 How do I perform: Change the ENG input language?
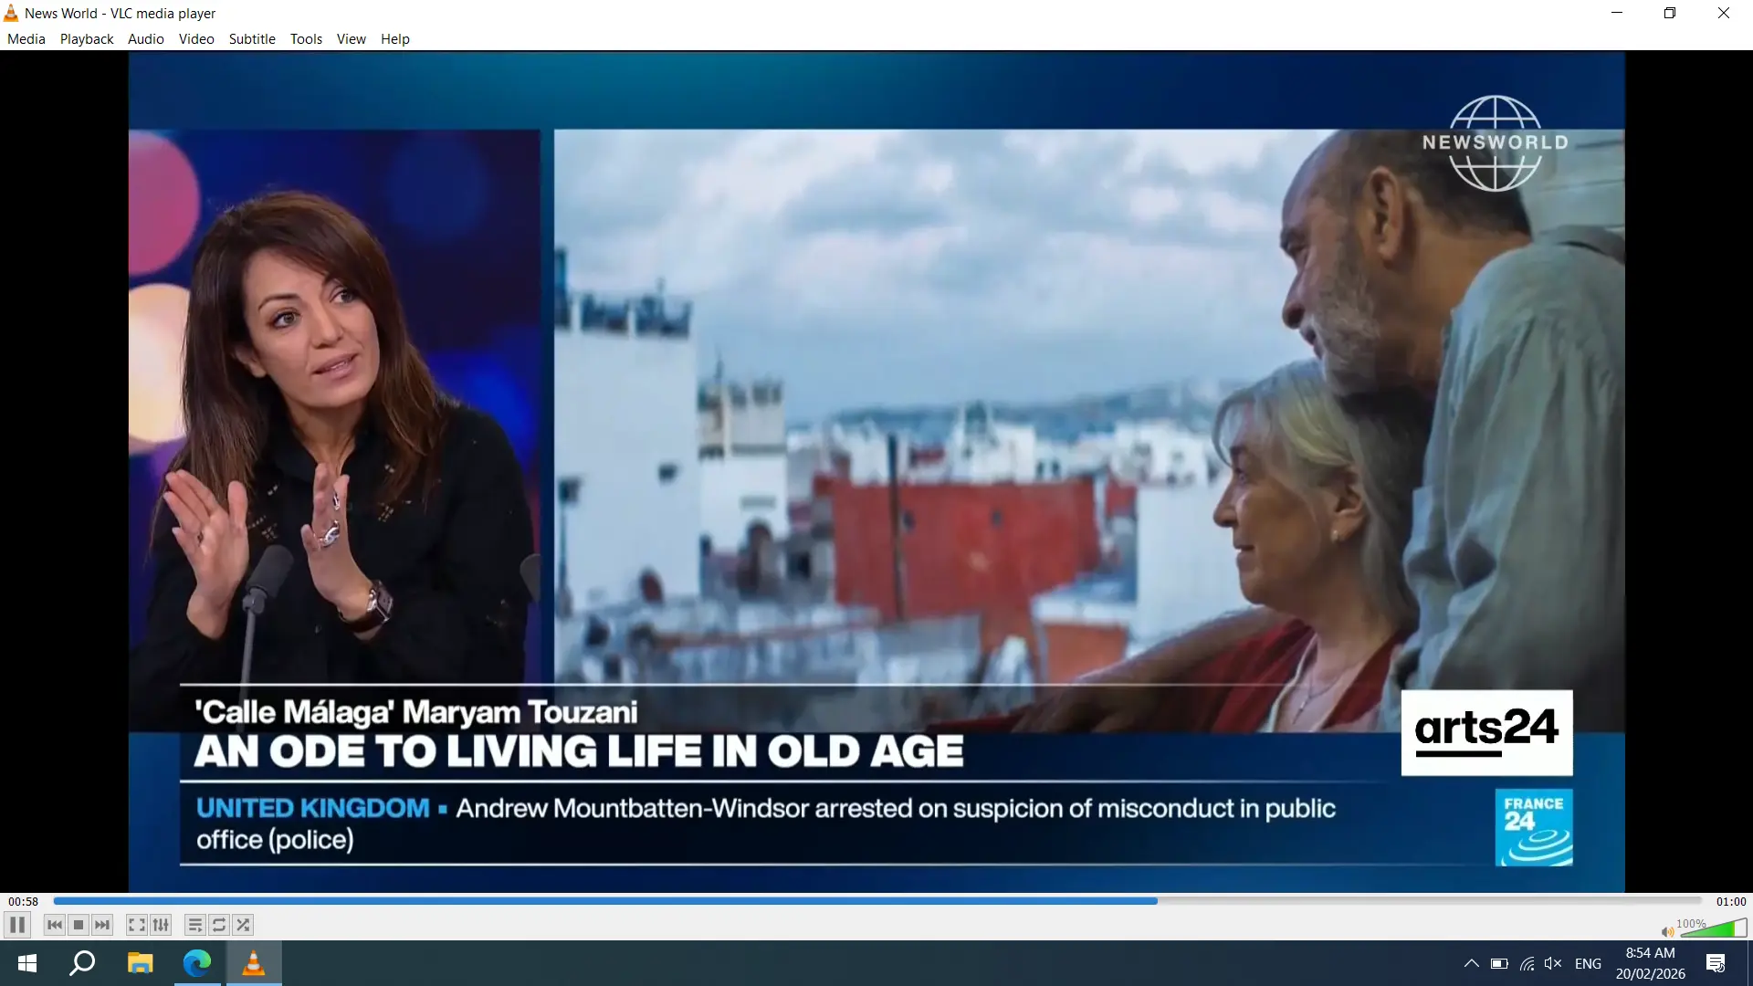click(1588, 964)
